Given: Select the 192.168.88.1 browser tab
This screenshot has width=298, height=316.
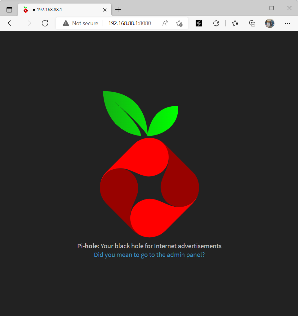Looking at the screenshot, I should click(x=65, y=10).
